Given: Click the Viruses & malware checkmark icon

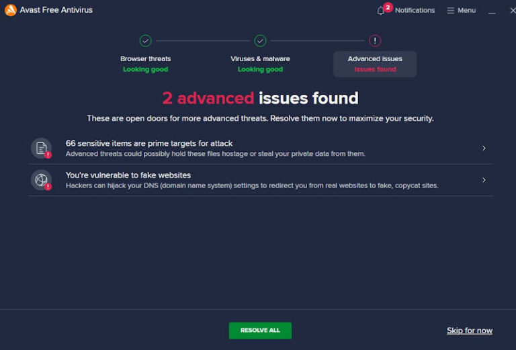Looking at the screenshot, I should click(260, 41).
